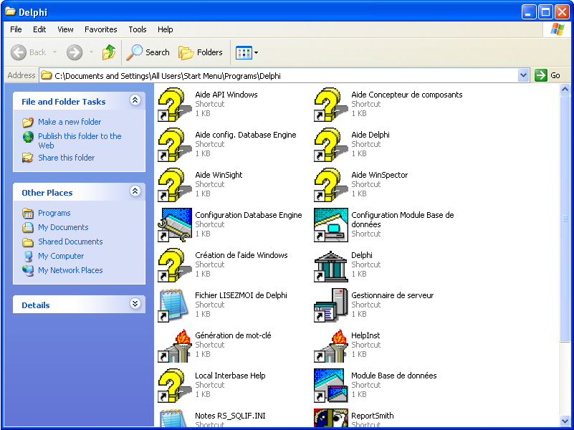This screenshot has height=430, width=574.
Task: Click the address bar path field
Action: click(x=279, y=75)
